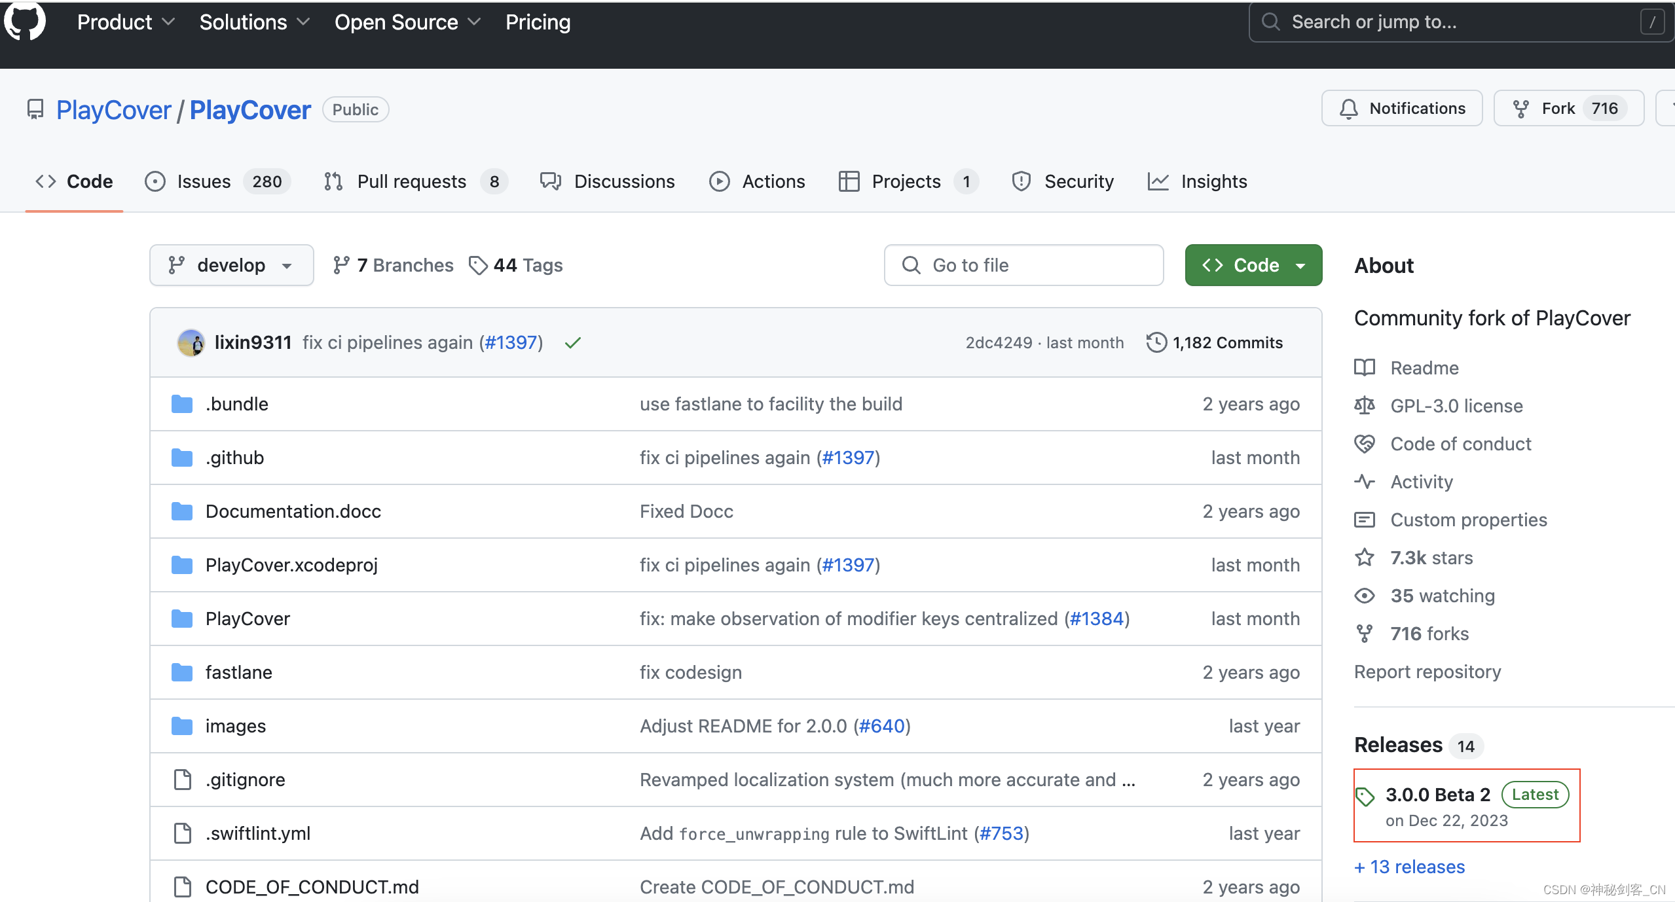Click the .github folder icon

(x=182, y=458)
